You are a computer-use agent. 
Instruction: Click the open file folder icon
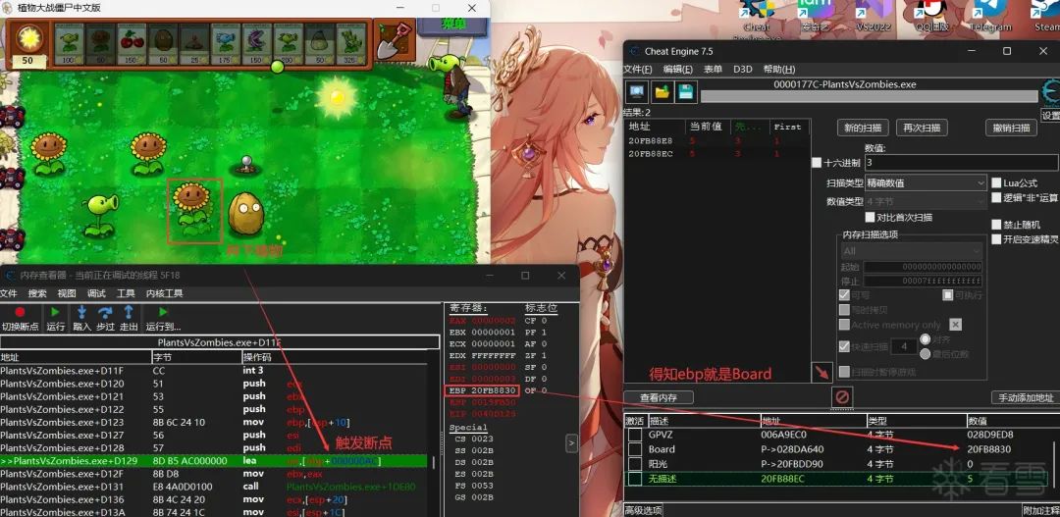pyautogui.click(x=662, y=92)
